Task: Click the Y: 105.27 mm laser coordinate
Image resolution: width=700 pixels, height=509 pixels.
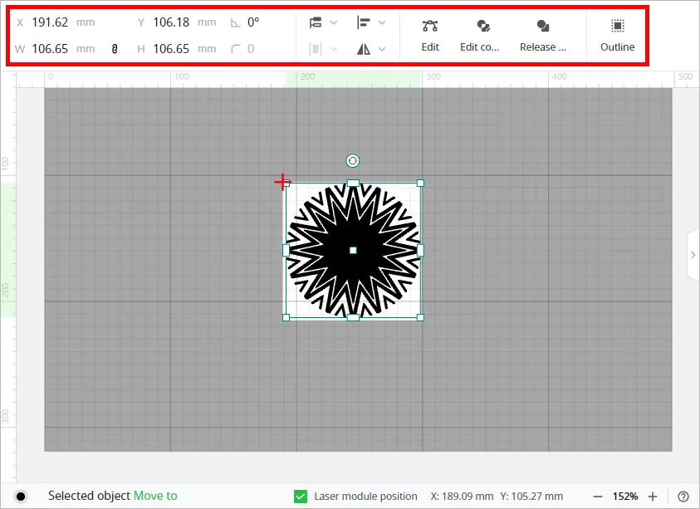Action: click(x=531, y=496)
